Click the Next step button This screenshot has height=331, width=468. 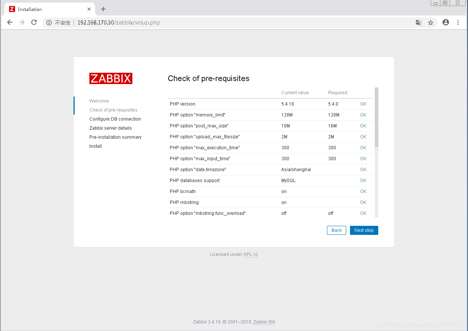[364, 230]
